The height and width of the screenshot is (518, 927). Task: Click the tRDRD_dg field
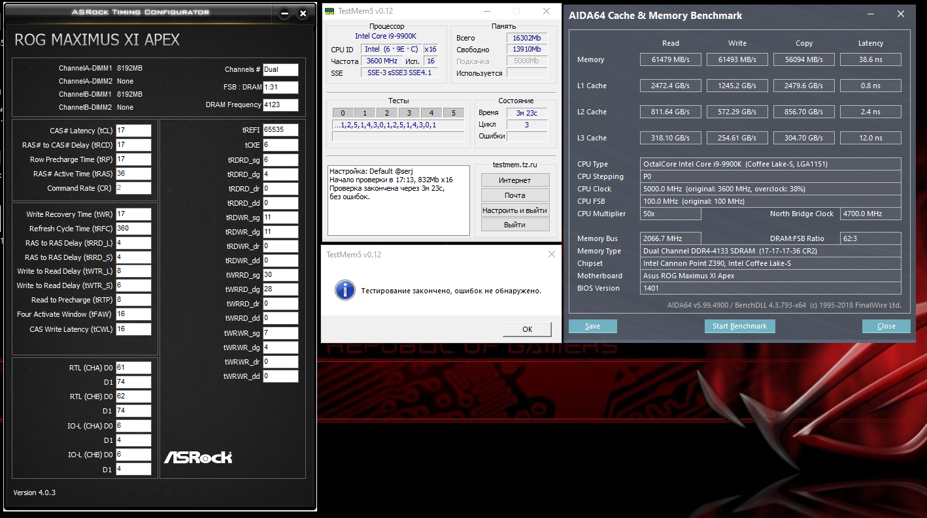pos(280,174)
